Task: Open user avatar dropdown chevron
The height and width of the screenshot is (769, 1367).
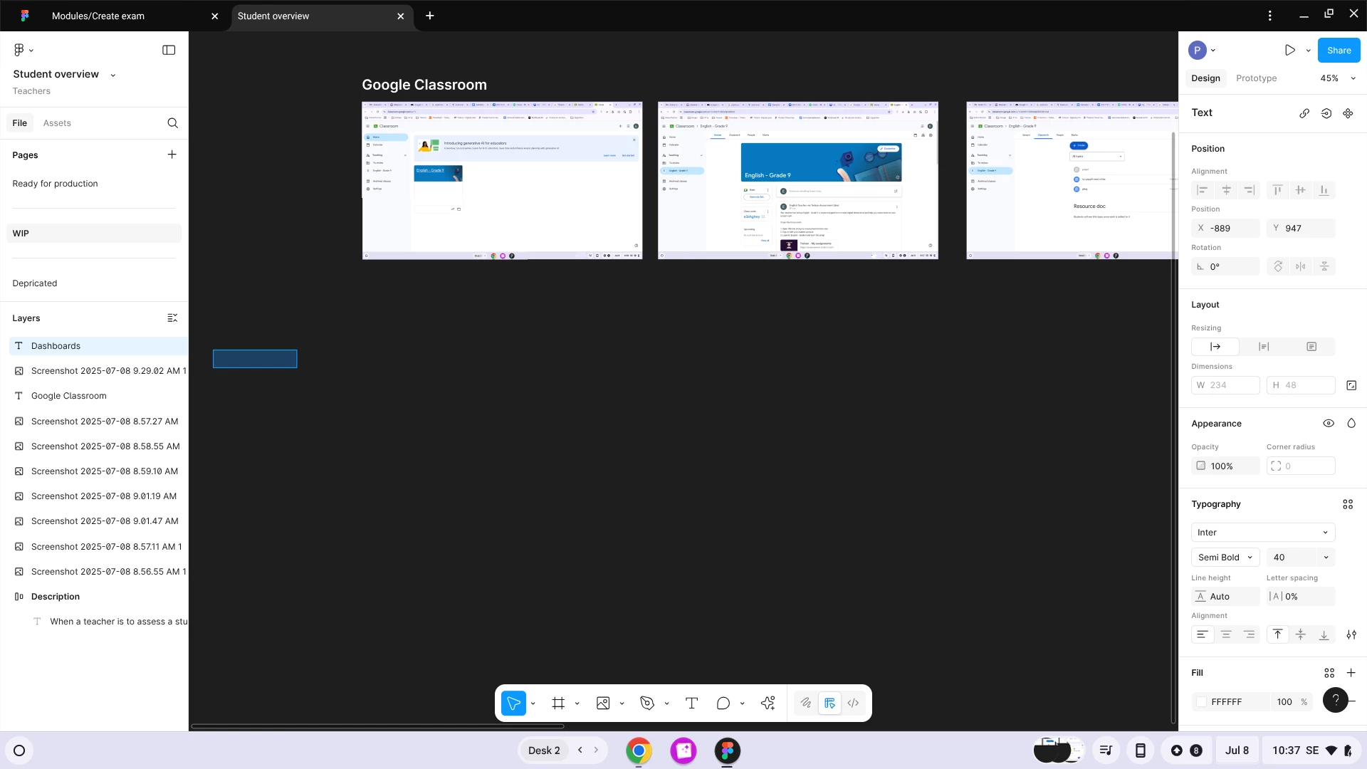Action: pos(1213,51)
